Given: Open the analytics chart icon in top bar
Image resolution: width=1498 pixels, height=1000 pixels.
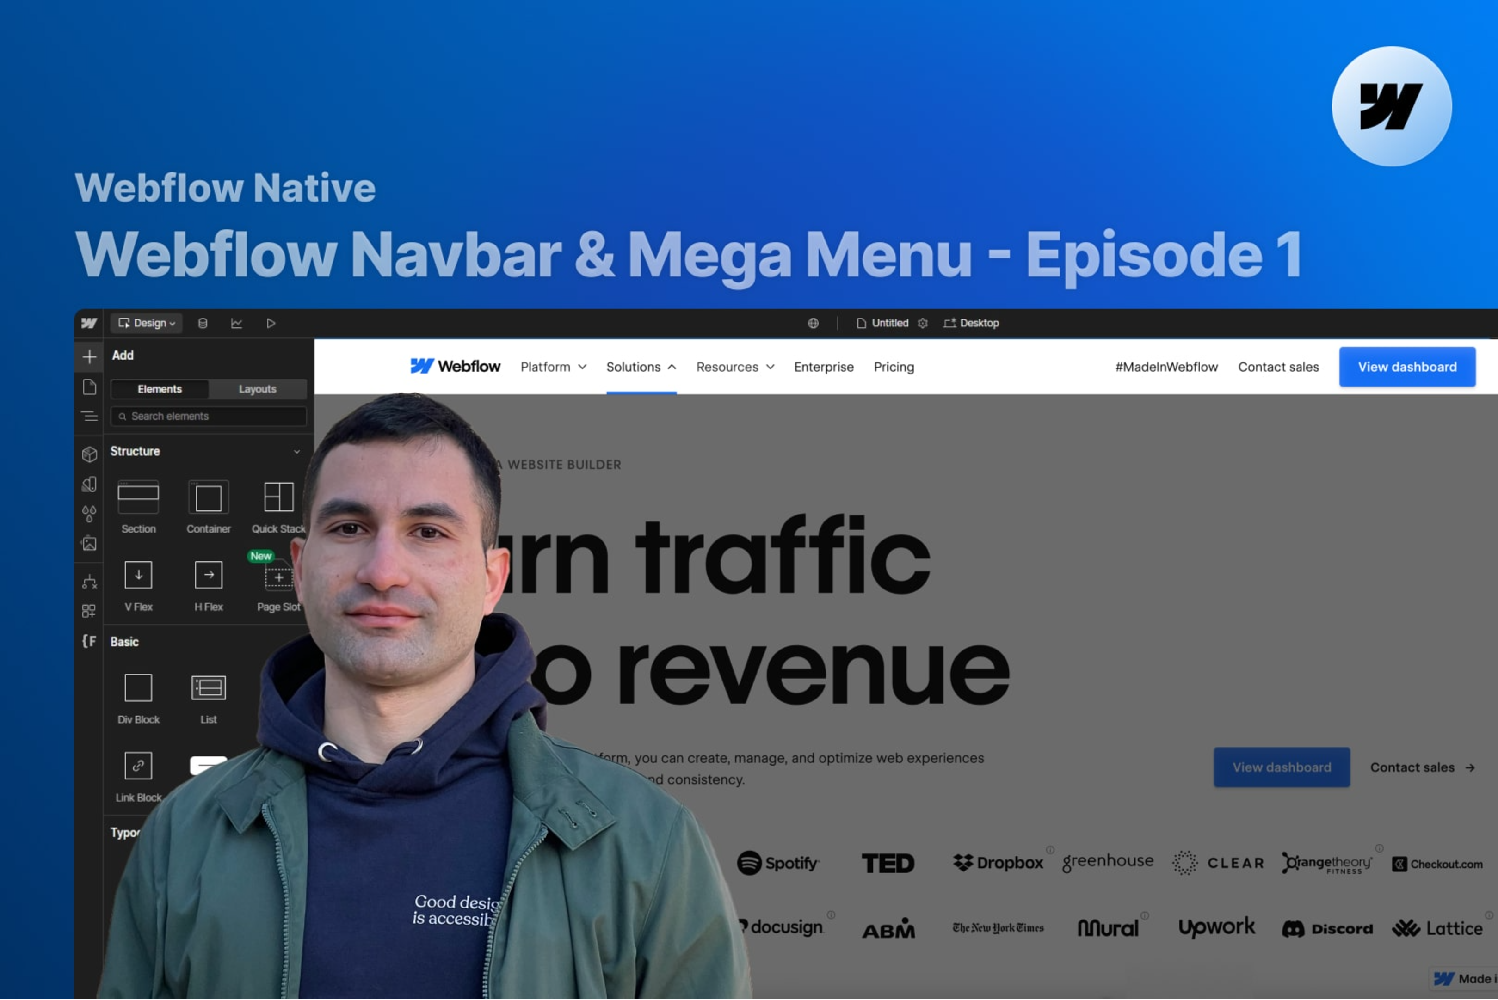Looking at the screenshot, I should (x=237, y=323).
